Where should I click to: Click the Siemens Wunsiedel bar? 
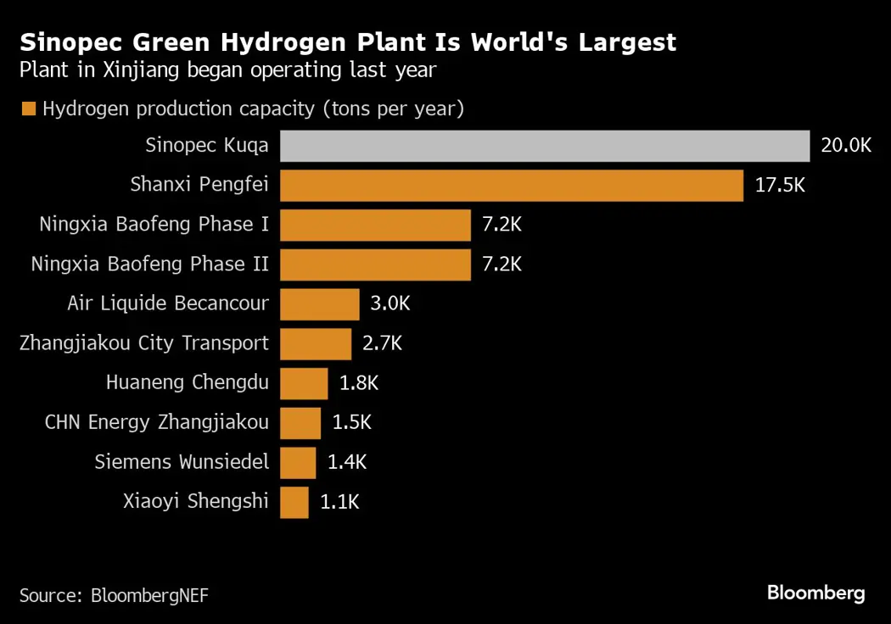297,462
